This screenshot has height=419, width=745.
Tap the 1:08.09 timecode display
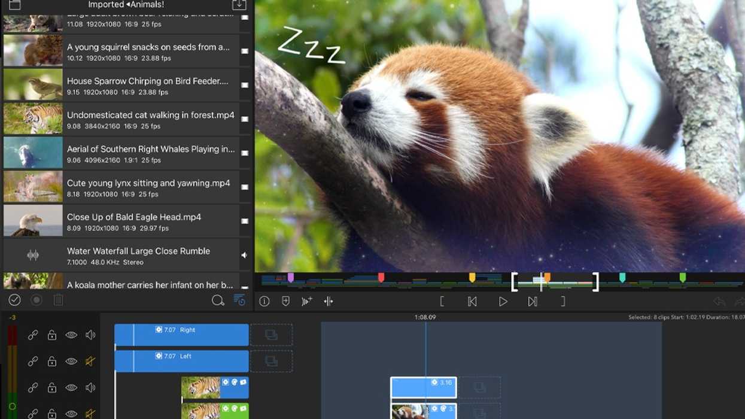coord(425,317)
